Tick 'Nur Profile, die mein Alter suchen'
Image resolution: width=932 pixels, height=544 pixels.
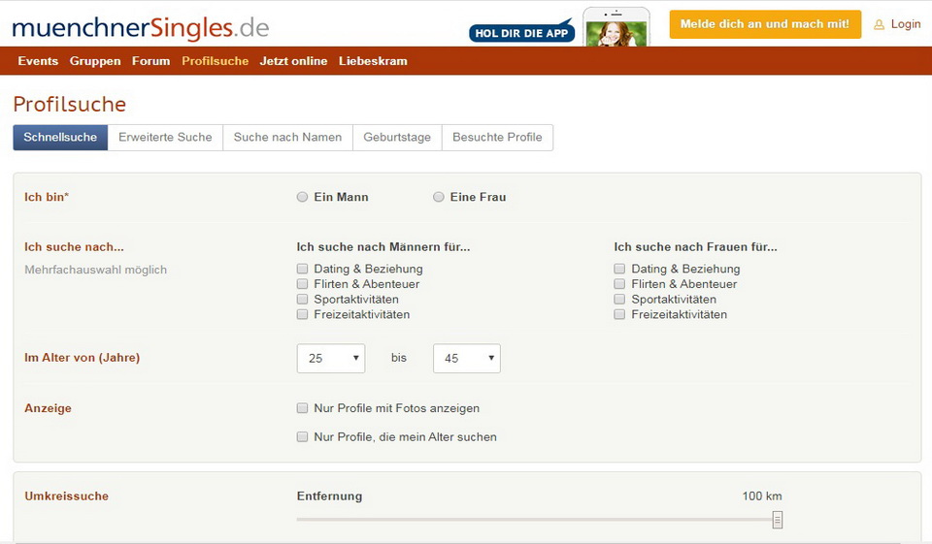point(303,437)
